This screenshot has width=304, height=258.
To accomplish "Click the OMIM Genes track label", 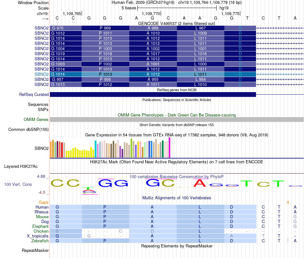I will pyautogui.click(x=36, y=120).
